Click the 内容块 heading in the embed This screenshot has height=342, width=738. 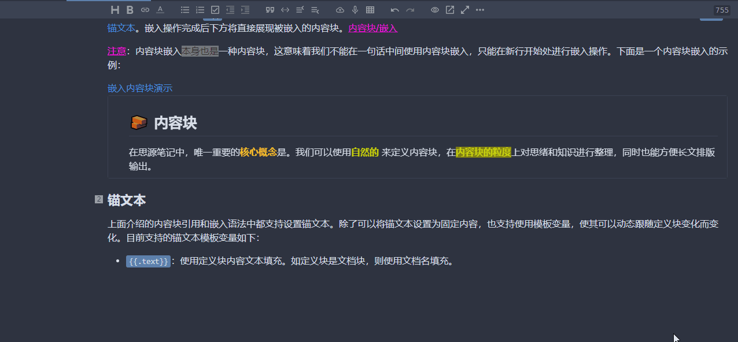point(175,122)
